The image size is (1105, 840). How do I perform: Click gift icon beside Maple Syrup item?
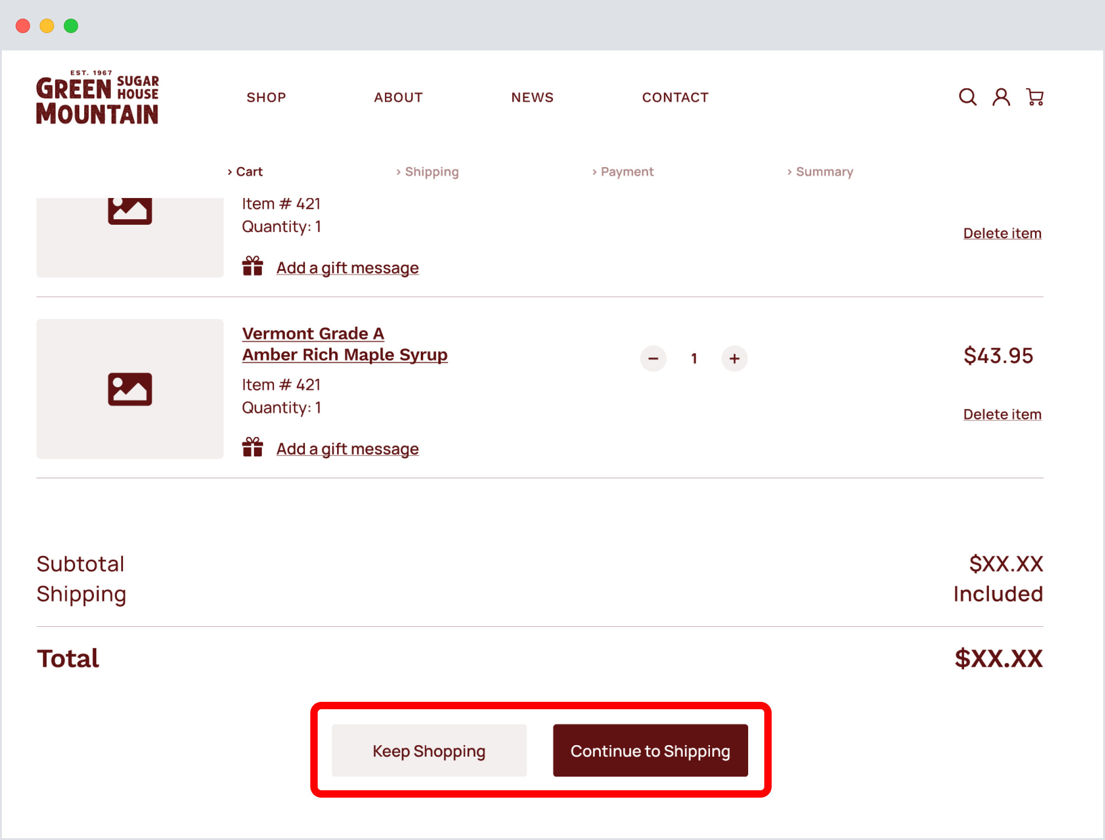252,448
